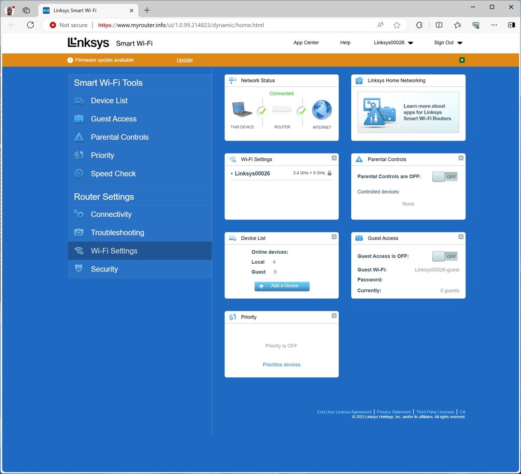Click the browser profile avatar
This screenshot has height=474, width=521.
(x=10, y=10)
